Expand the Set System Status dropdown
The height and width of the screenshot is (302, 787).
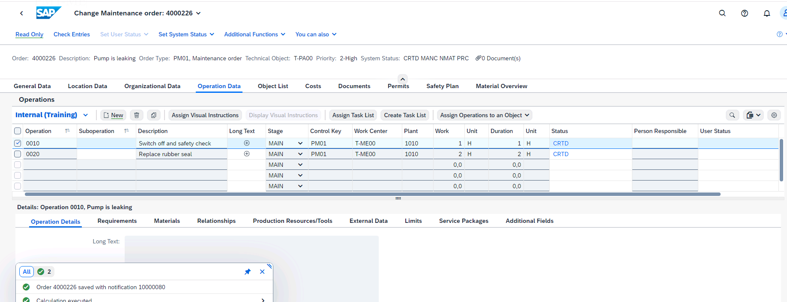[186, 34]
